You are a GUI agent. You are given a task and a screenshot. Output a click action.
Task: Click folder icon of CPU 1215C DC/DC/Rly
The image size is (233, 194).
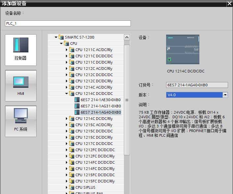tap(72, 137)
